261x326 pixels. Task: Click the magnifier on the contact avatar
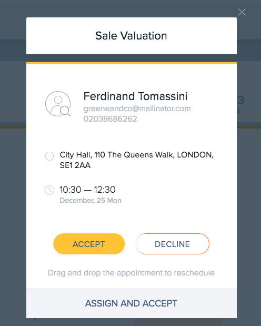[65, 111]
